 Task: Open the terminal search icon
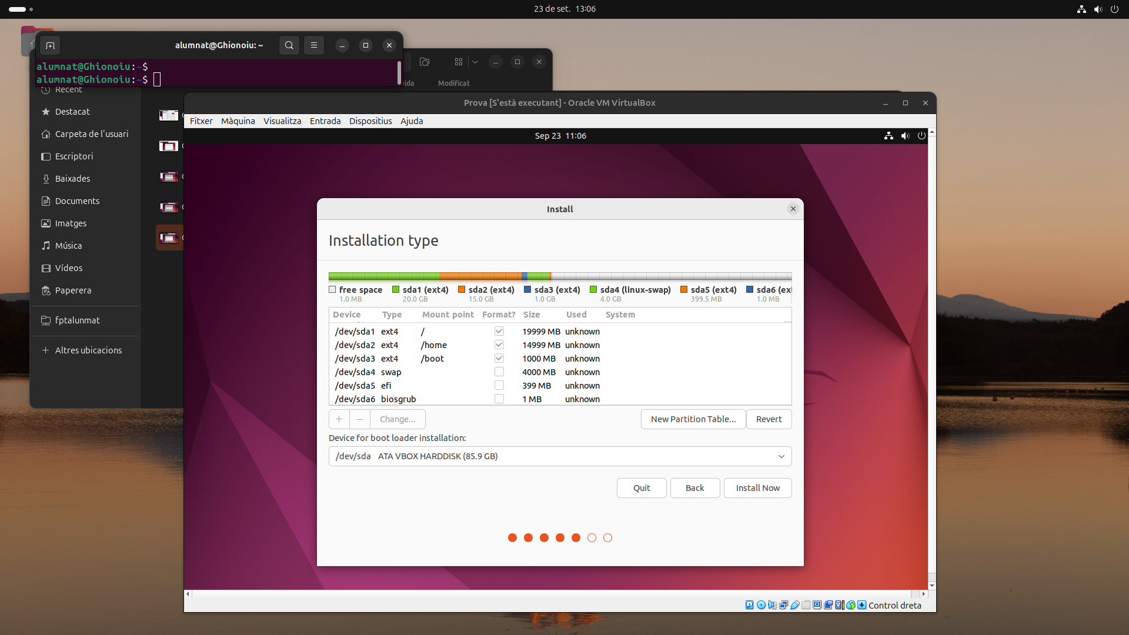coord(289,45)
